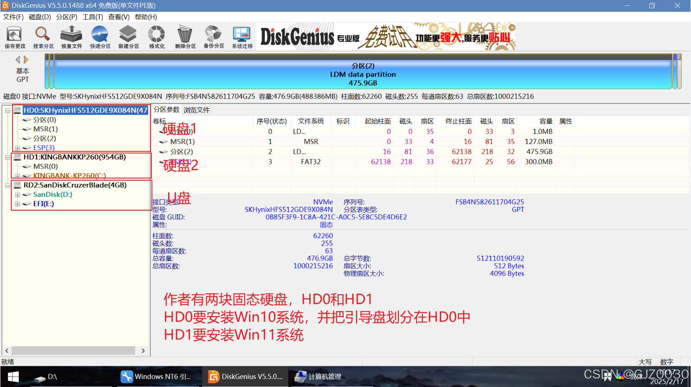Open the Windows Start button
The width and height of the screenshot is (691, 387).
(13, 377)
